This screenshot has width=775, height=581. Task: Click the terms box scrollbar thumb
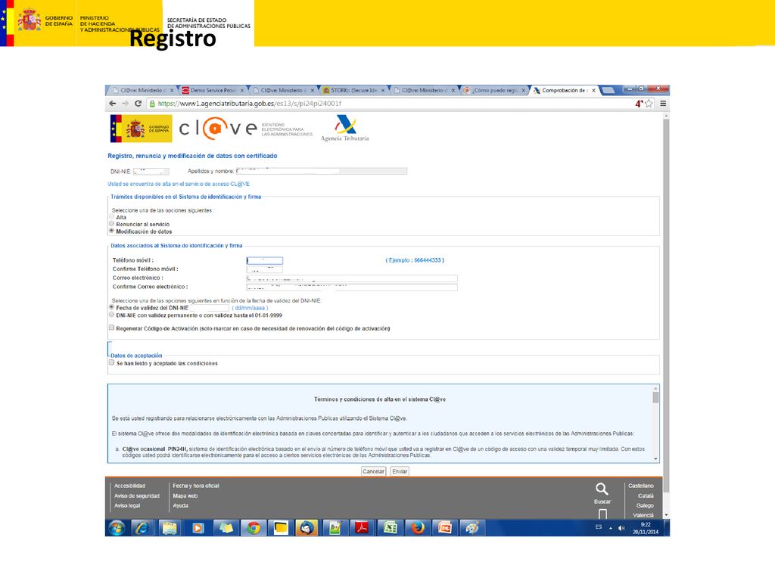[x=655, y=398]
